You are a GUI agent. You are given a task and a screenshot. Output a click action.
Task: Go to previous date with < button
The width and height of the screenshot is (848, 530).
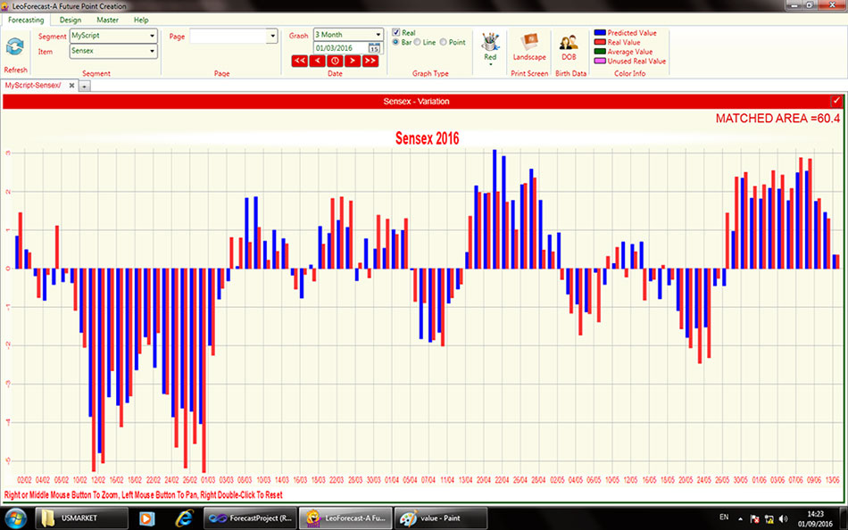point(318,61)
